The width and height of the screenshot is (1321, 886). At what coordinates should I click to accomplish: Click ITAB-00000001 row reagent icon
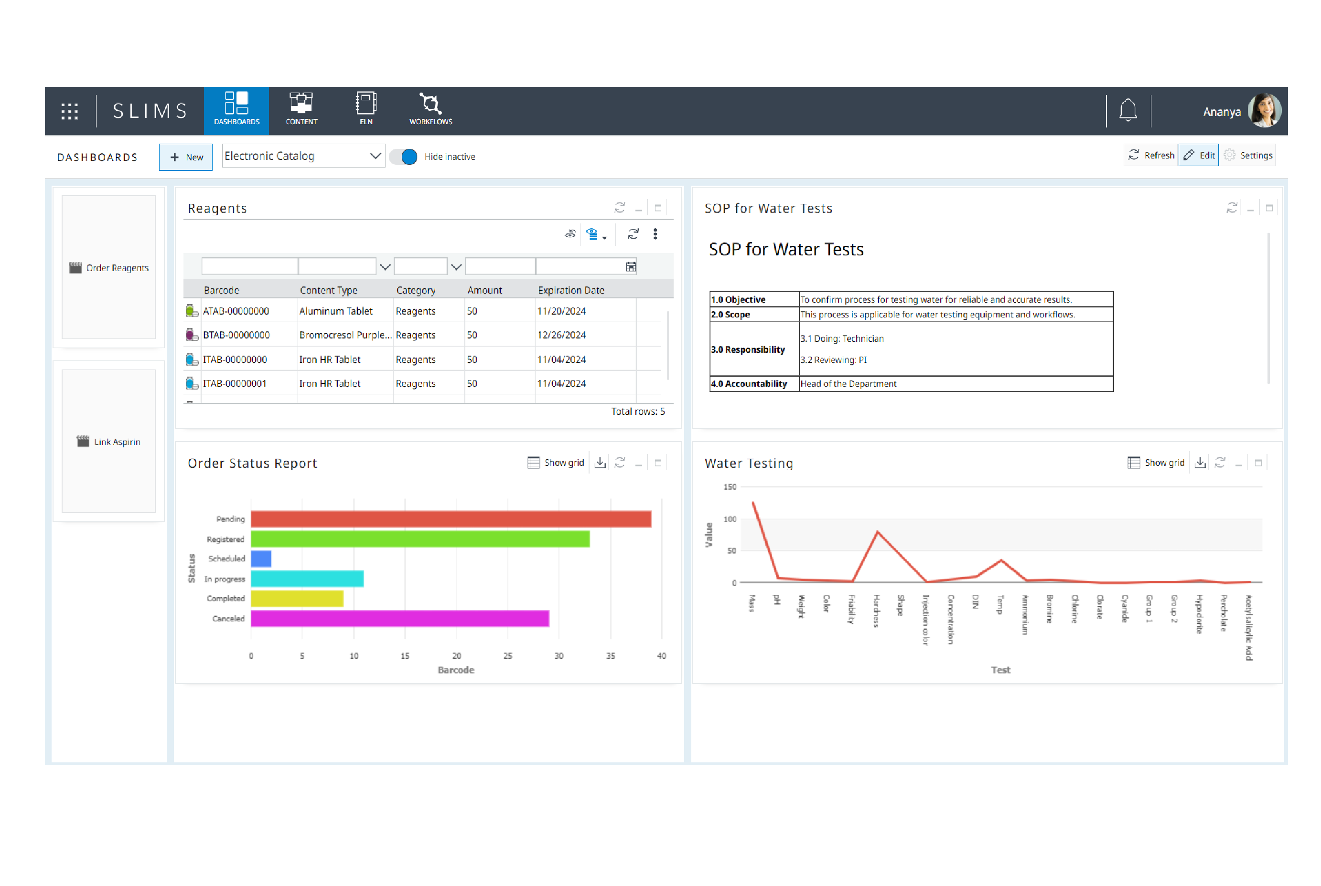pos(192,383)
